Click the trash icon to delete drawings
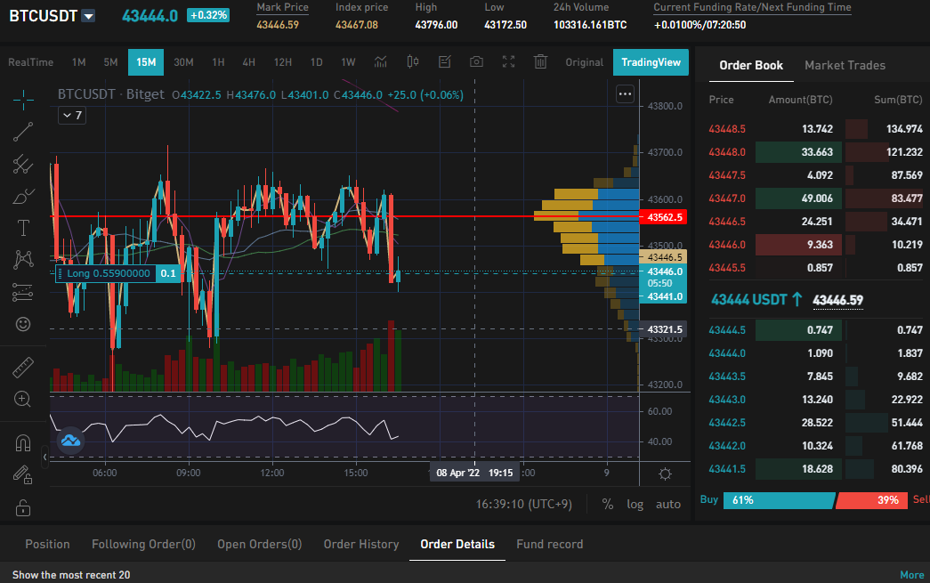 [540, 61]
